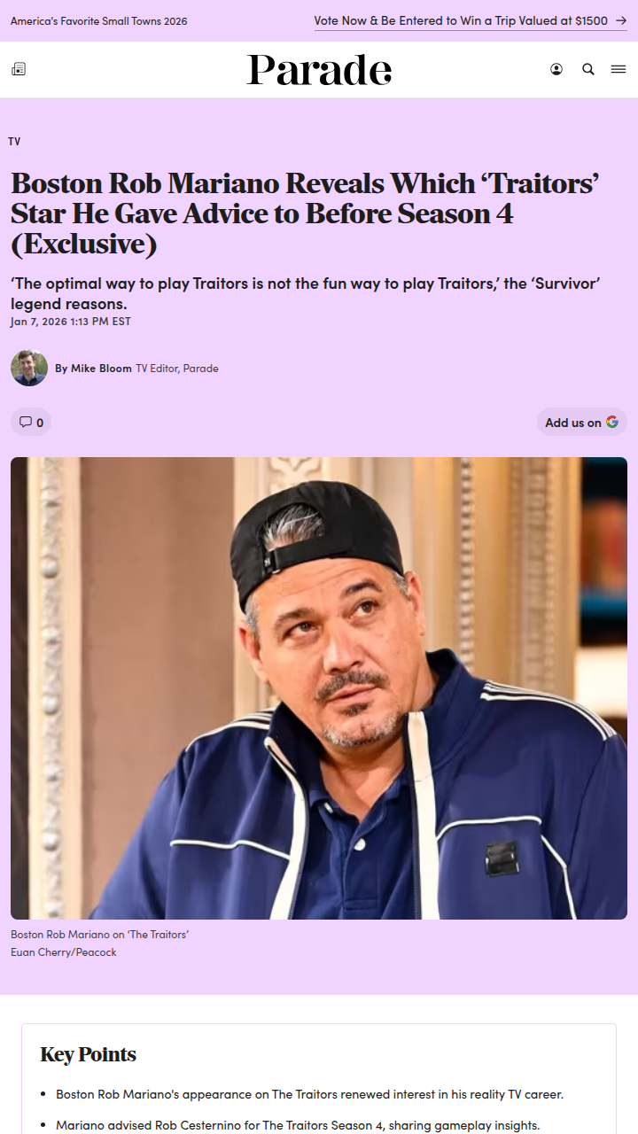
Task: Click the Euan Cherry/Peacock photo credit
Action: [x=64, y=952]
